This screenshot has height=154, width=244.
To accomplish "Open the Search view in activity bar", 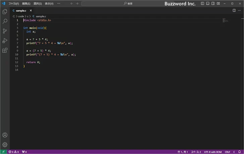I will pos(5,21).
